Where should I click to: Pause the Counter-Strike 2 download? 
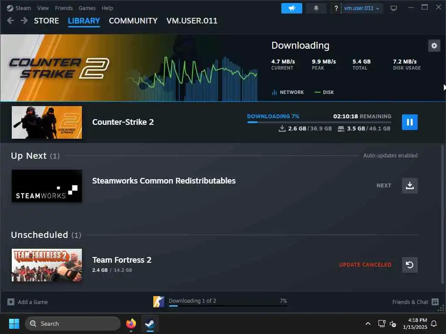[x=409, y=122]
